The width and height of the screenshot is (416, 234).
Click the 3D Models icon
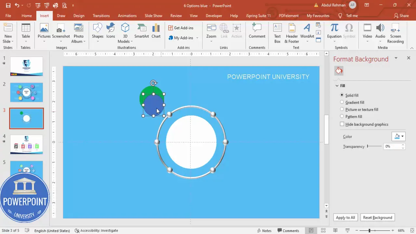point(125,28)
